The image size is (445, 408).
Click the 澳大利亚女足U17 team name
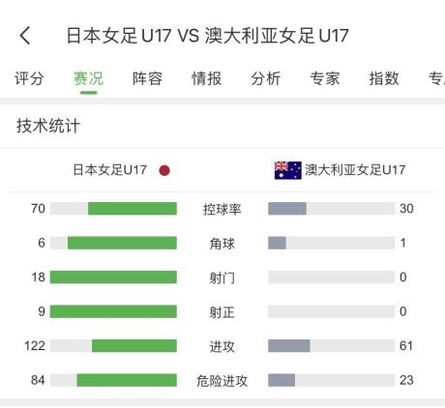point(355,170)
